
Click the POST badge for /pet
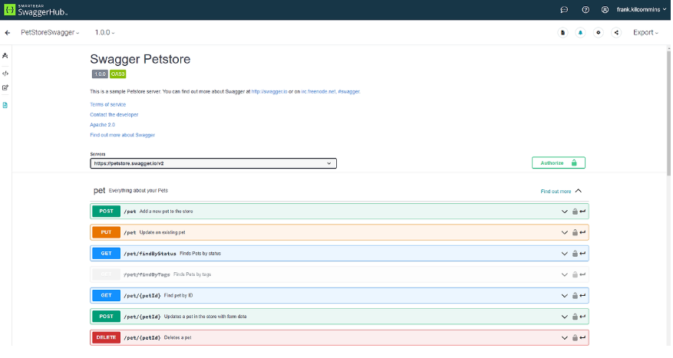pyautogui.click(x=106, y=212)
